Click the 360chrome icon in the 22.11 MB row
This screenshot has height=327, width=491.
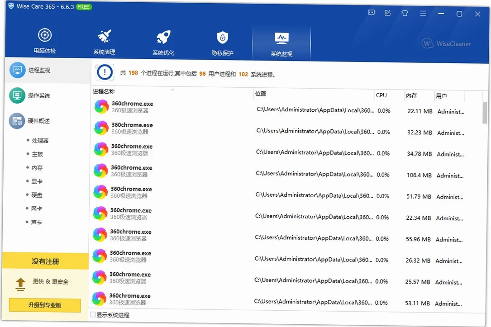[x=102, y=107]
